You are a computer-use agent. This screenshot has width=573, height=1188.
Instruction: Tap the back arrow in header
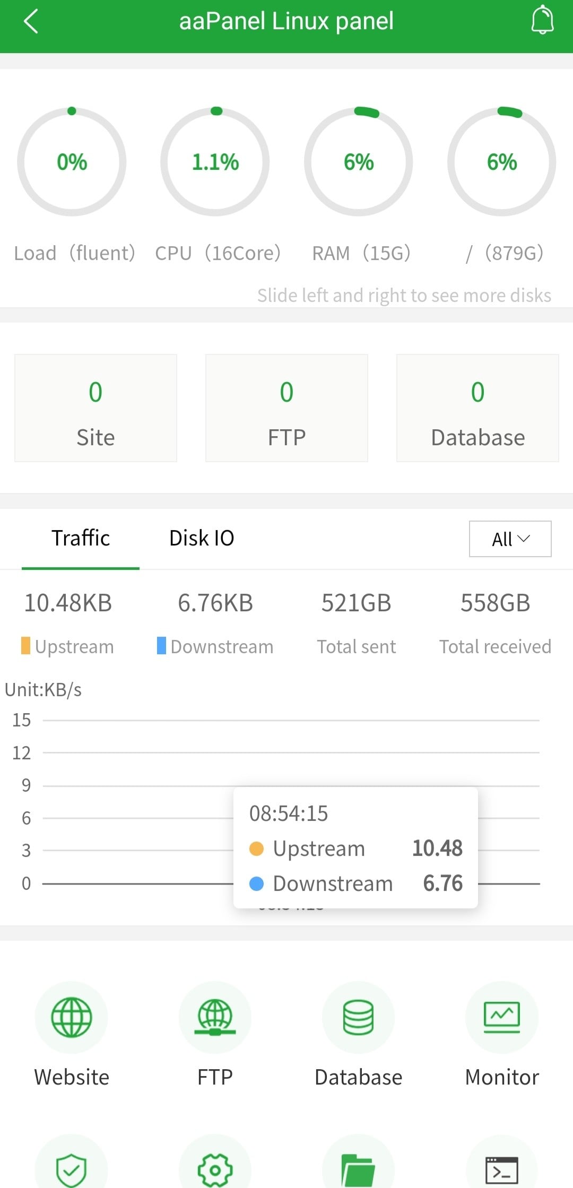click(x=31, y=22)
